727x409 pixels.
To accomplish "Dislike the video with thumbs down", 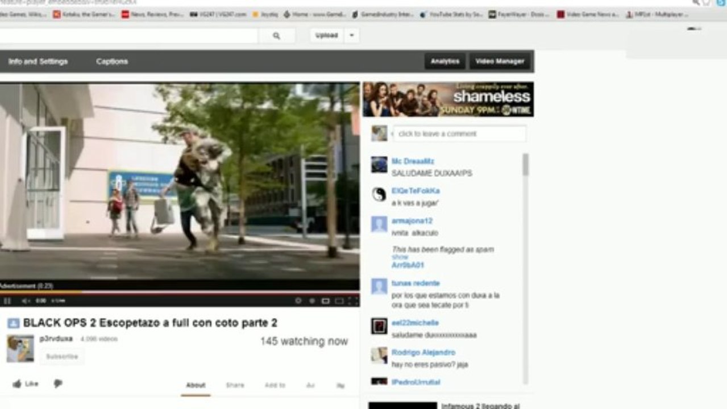I will [57, 384].
